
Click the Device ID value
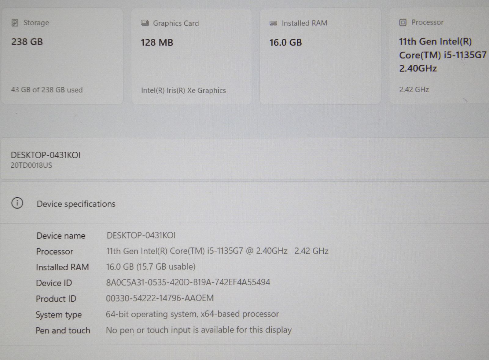coord(188,282)
